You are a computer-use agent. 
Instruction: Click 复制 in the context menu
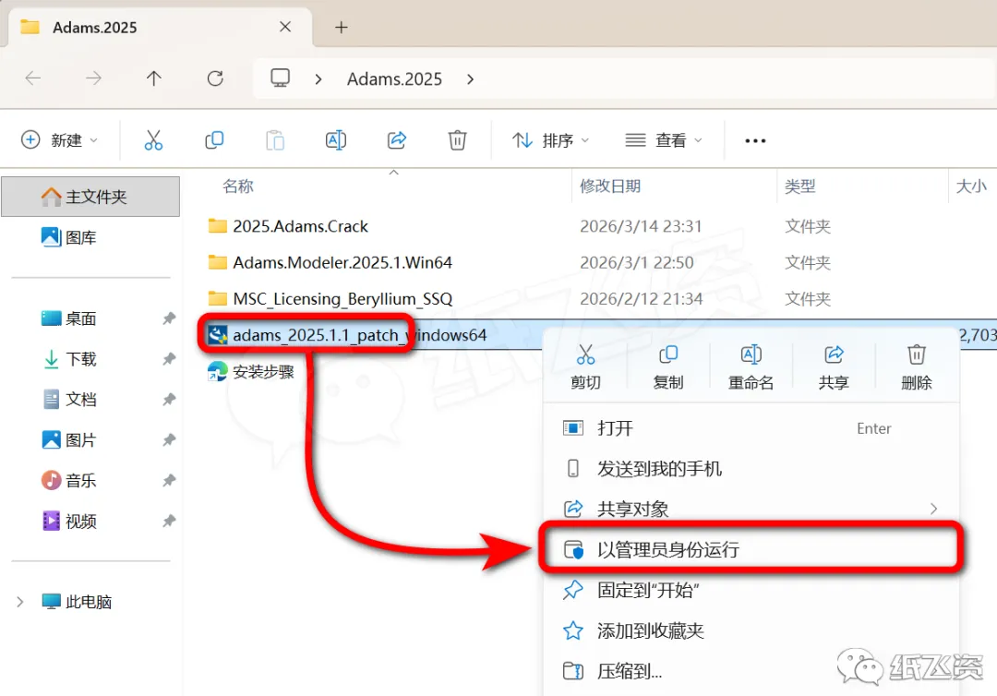[x=667, y=367]
